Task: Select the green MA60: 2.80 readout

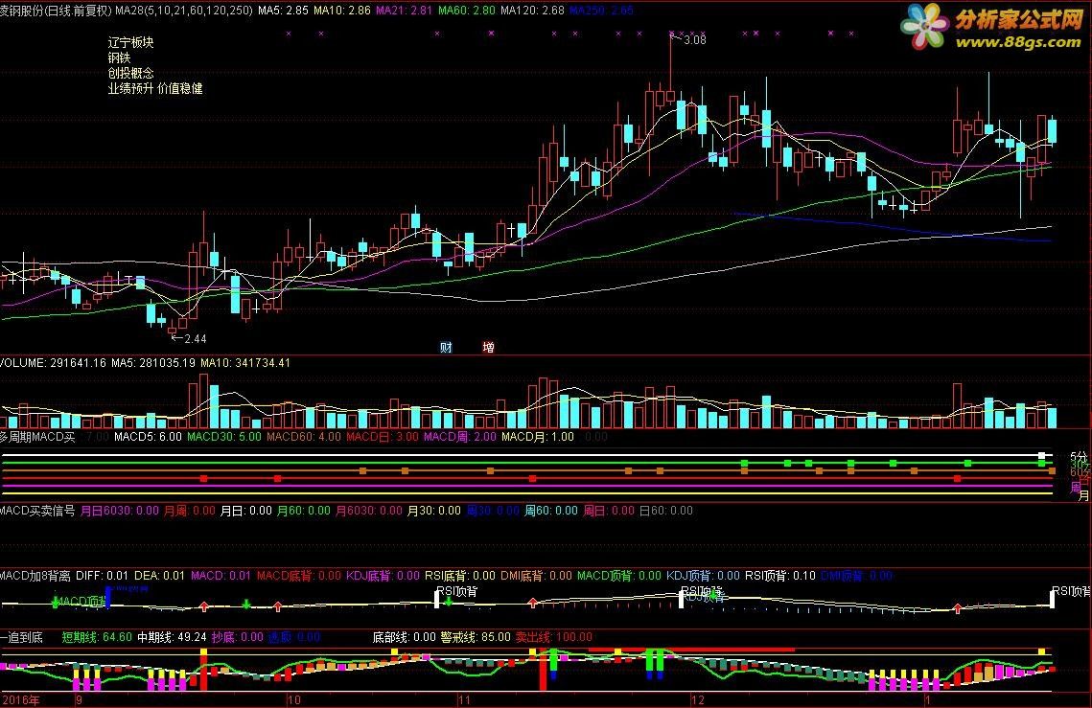Action: [x=467, y=11]
